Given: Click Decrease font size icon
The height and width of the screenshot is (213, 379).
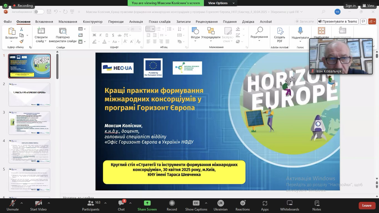Looking at the screenshot, I should coord(132,42).
